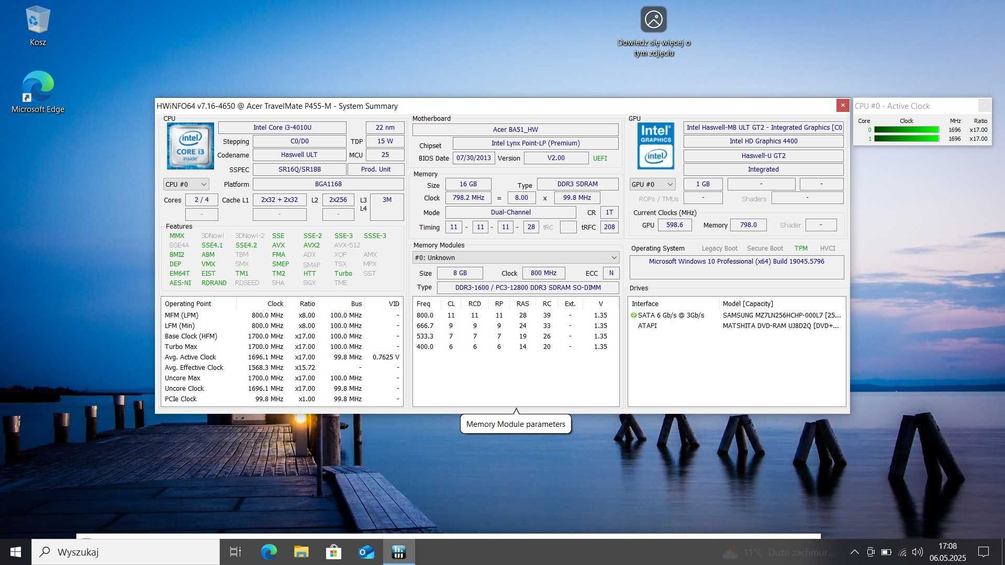
Task: Click the TPM indicator label
Action: click(x=801, y=248)
